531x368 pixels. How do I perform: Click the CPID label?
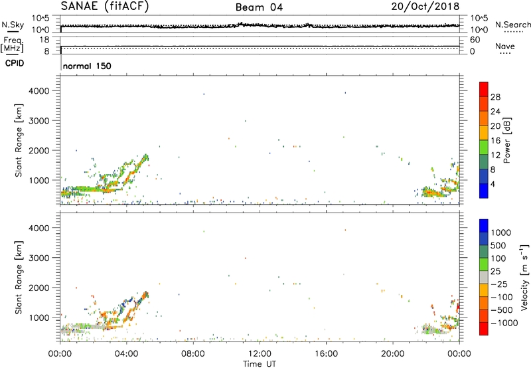(x=15, y=63)
